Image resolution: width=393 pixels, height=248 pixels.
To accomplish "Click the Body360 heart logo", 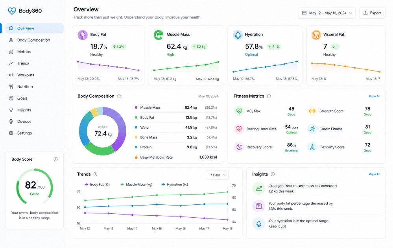I will coord(12,11).
